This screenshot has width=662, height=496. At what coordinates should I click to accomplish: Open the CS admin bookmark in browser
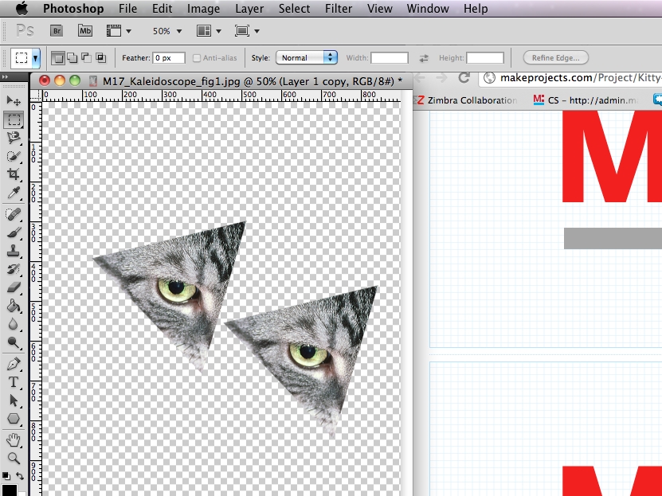point(586,100)
